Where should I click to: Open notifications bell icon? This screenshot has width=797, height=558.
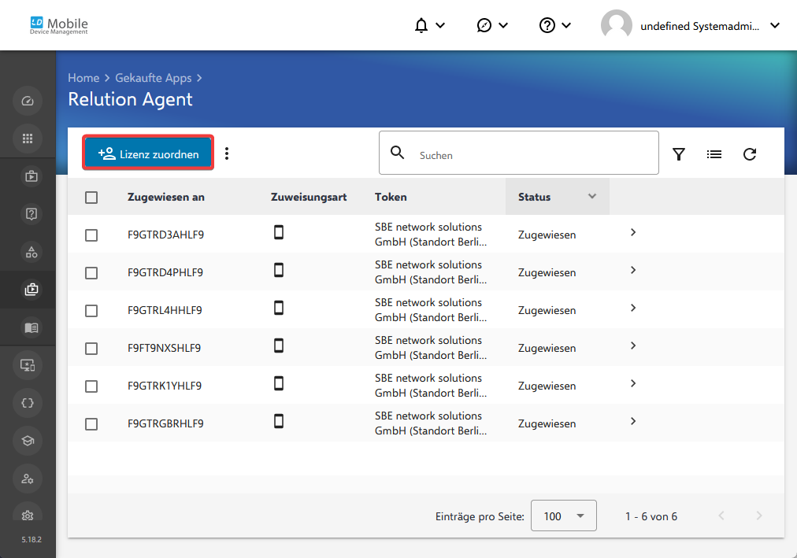click(421, 25)
